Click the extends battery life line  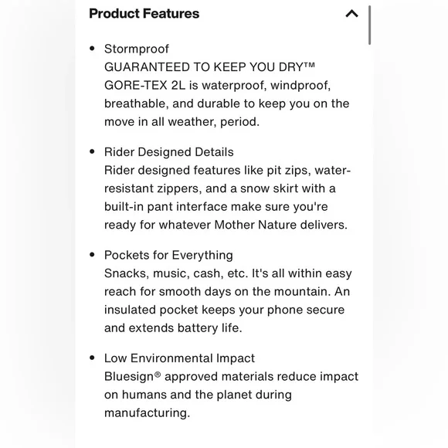[173, 328]
